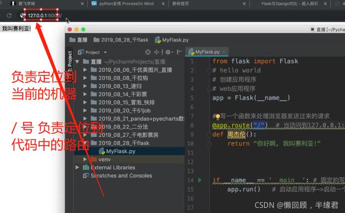Click the # hello world comment on line 2
The width and height of the screenshot is (345, 213).
point(237,71)
